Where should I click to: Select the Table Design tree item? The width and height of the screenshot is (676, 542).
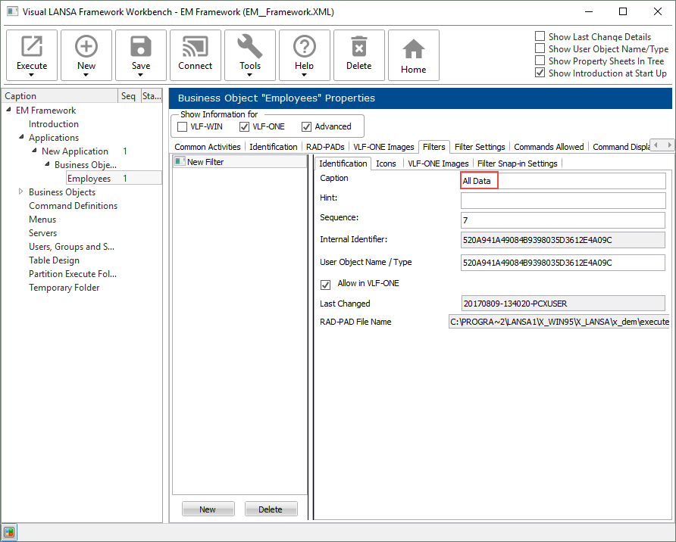tap(54, 260)
